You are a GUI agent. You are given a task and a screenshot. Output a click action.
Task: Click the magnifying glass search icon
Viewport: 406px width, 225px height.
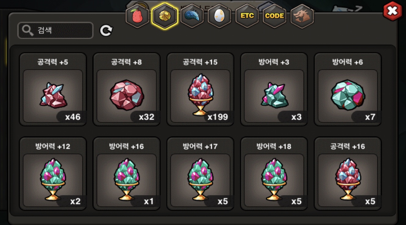(x=28, y=30)
